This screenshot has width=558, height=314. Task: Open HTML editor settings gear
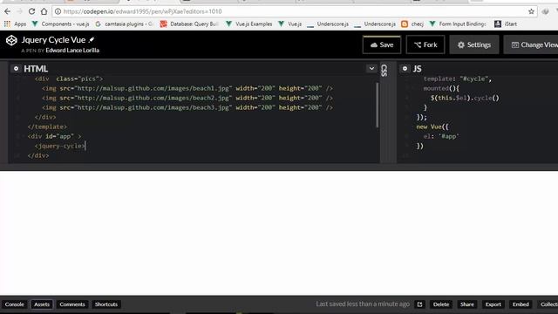(x=16, y=68)
